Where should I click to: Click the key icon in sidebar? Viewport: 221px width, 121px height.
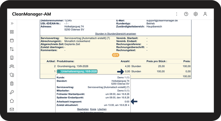tap(12, 92)
